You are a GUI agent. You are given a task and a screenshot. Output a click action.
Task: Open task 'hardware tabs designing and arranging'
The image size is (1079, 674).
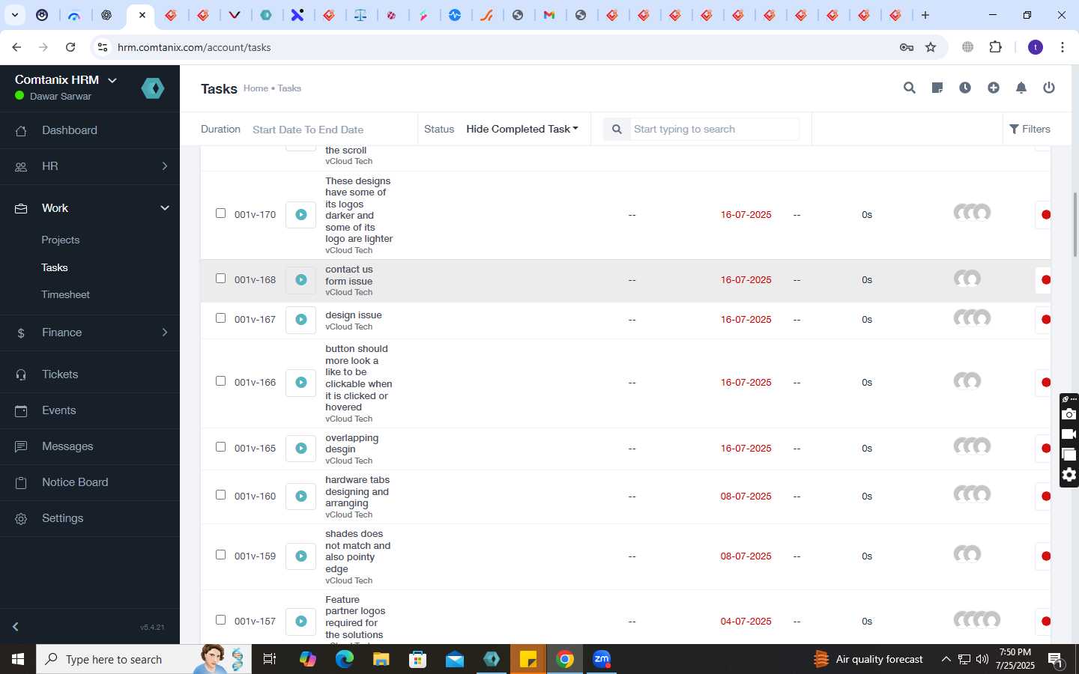(x=357, y=492)
